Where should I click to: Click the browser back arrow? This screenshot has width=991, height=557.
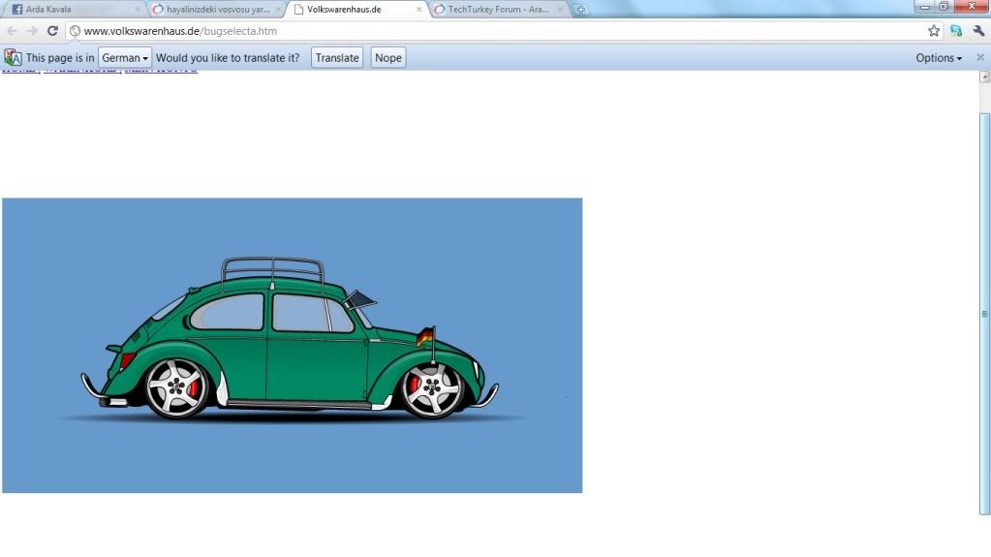(x=12, y=31)
